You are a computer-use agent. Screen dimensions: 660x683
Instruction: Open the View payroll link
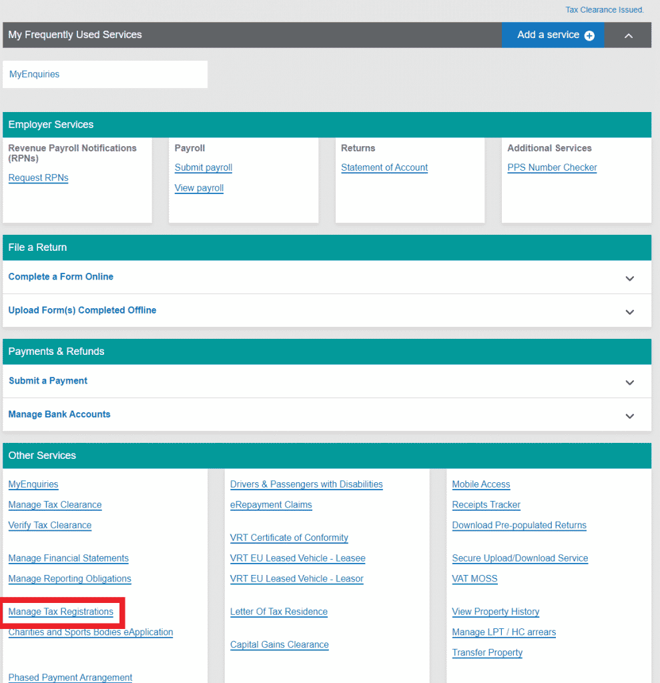(199, 188)
